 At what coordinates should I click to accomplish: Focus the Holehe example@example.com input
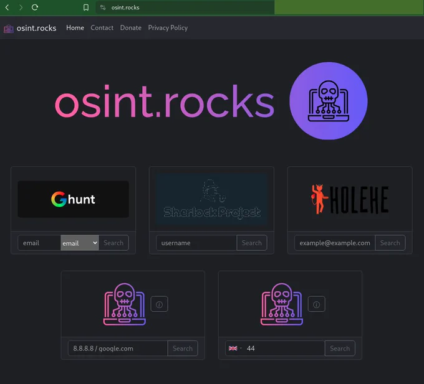coord(335,243)
